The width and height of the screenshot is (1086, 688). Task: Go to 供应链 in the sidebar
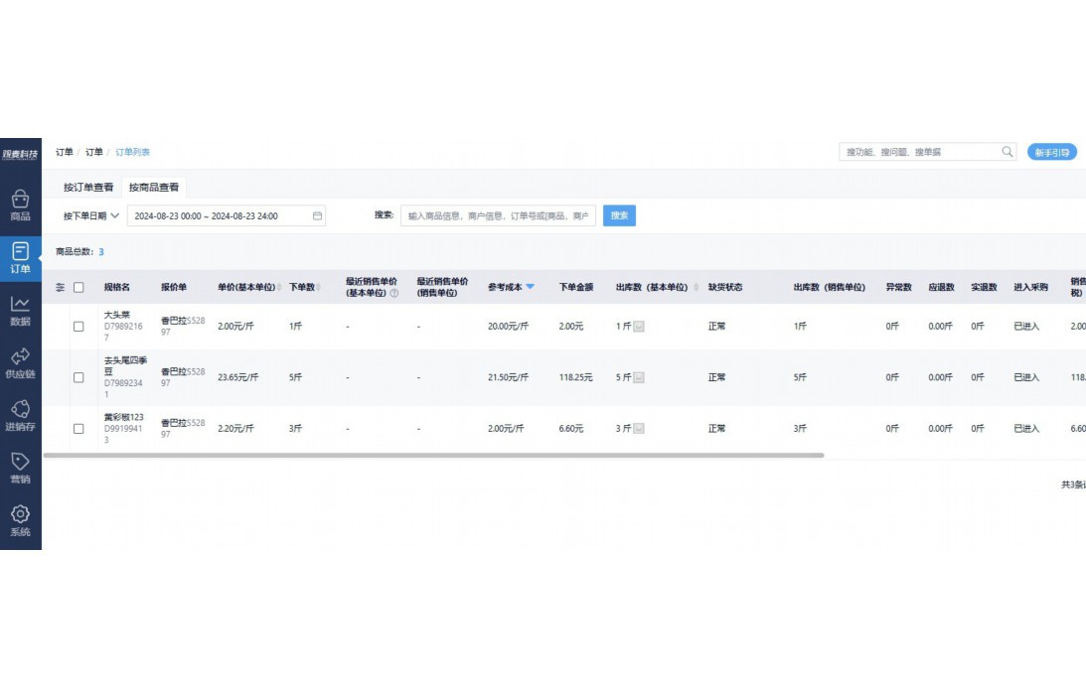[20, 362]
